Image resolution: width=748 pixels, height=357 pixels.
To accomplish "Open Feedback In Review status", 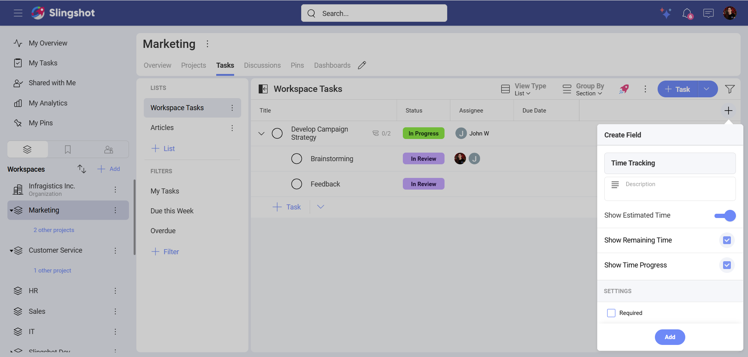I will [423, 184].
